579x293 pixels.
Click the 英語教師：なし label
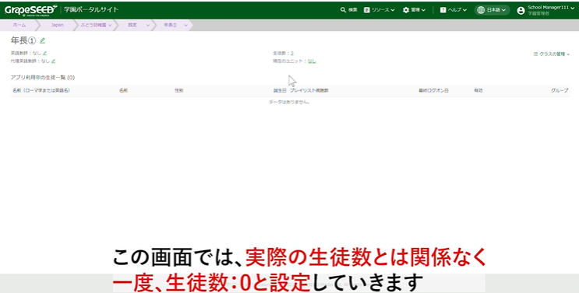tap(26, 53)
